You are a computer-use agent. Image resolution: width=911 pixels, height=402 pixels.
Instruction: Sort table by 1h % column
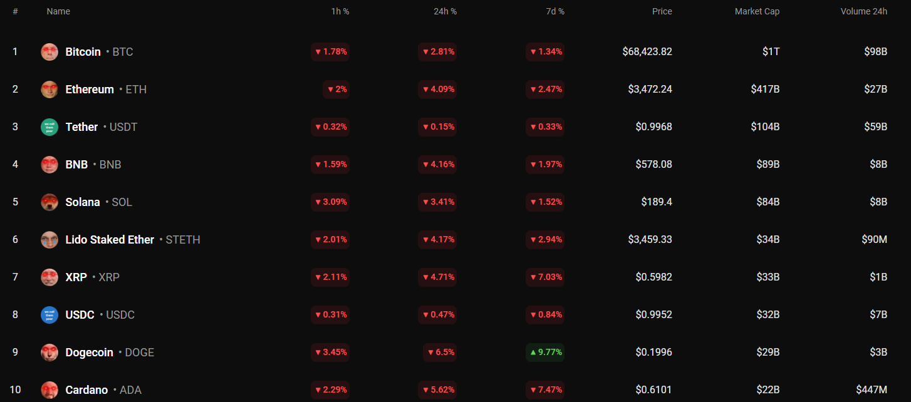pyautogui.click(x=340, y=11)
